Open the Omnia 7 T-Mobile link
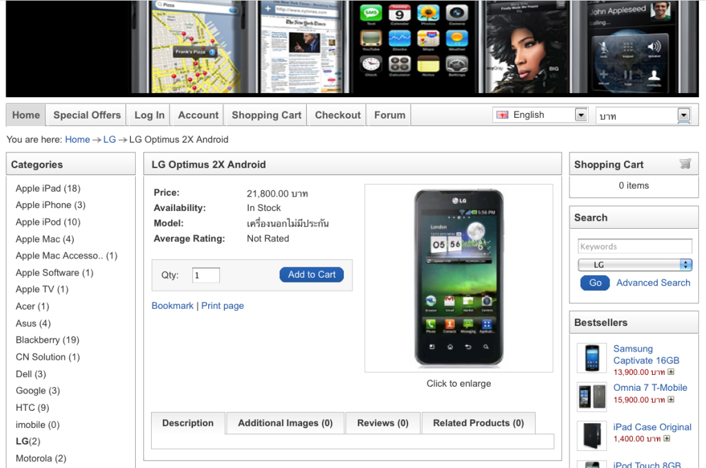The height and width of the screenshot is (468, 706). [x=650, y=387]
